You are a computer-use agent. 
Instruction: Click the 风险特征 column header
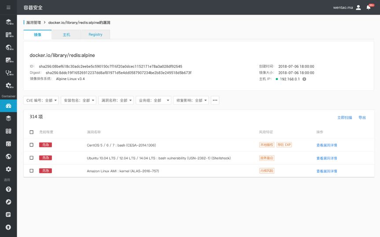[266, 132]
